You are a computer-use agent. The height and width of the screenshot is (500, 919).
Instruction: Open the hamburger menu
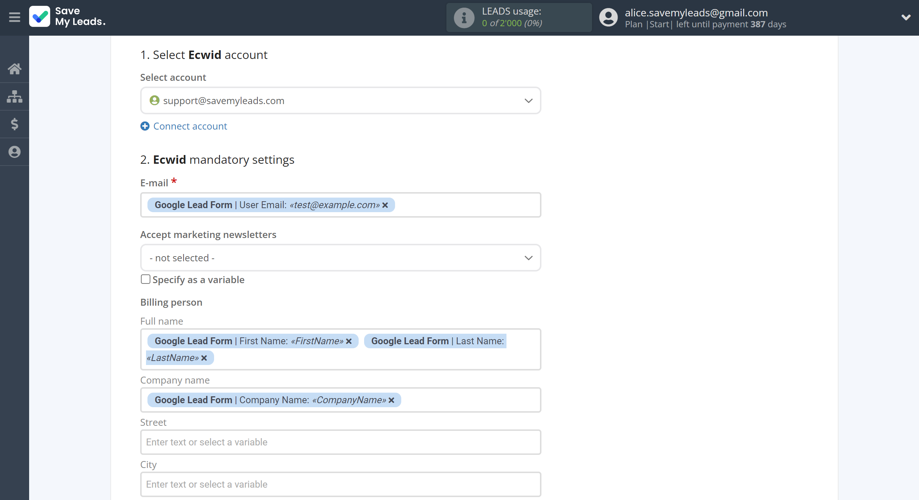(15, 17)
